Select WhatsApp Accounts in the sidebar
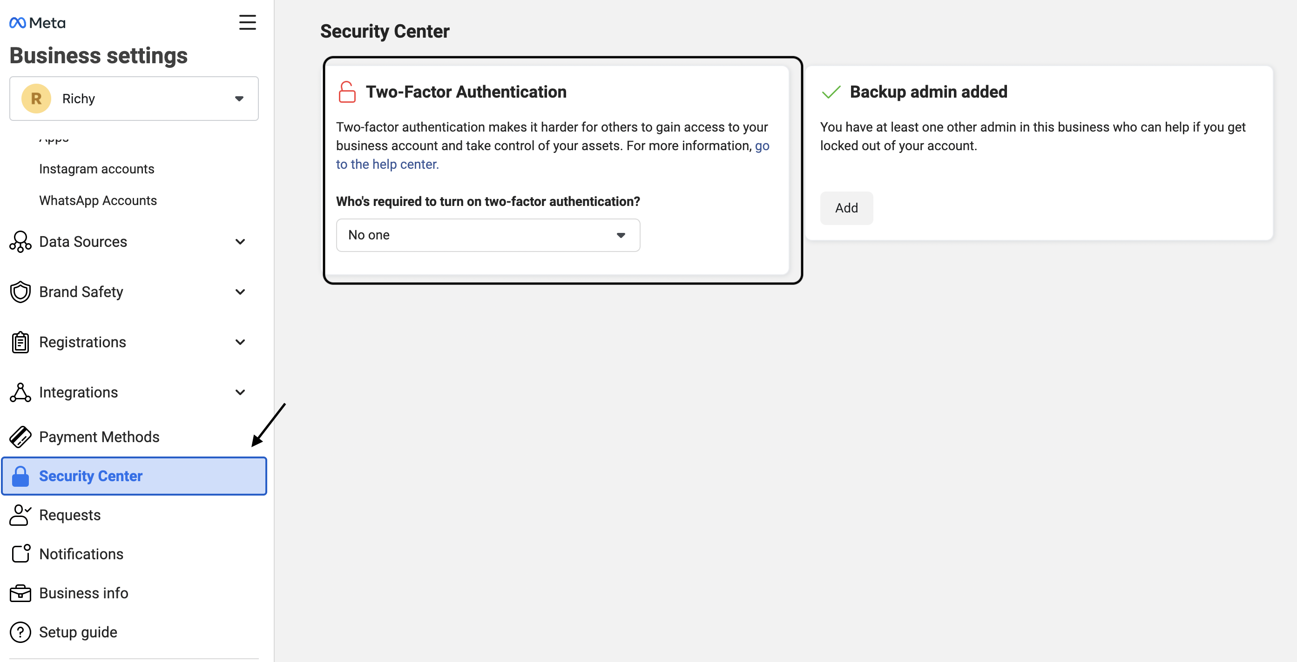 (x=98, y=200)
